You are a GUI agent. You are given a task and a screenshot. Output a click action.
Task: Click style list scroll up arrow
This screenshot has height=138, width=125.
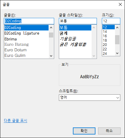[x=94, y=28]
